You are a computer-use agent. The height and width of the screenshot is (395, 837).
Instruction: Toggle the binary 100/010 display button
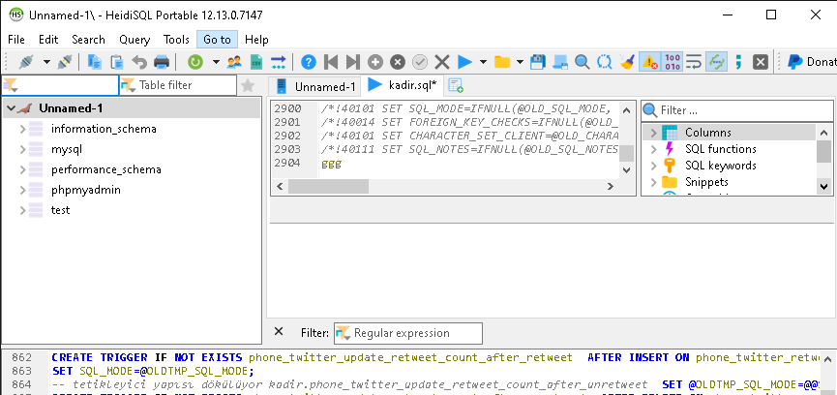pos(673,62)
